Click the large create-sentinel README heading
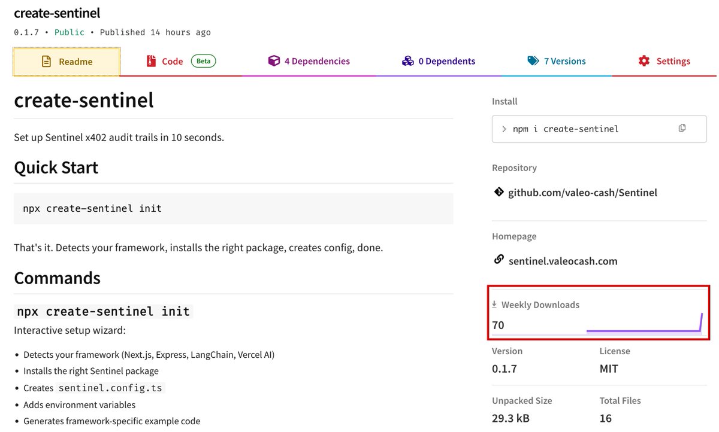Screen dimensions: 719x432 pyautogui.click(x=84, y=99)
